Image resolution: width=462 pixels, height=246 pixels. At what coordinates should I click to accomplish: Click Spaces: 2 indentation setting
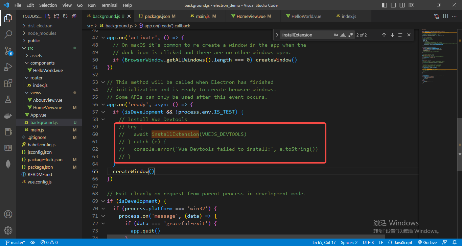click(x=349, y=242)
